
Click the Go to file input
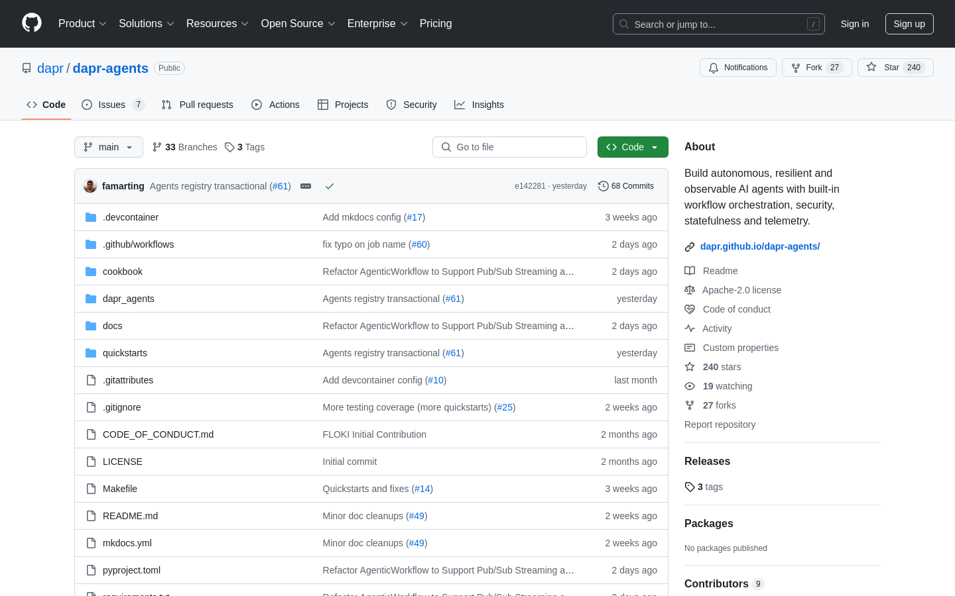pos(509,147)
